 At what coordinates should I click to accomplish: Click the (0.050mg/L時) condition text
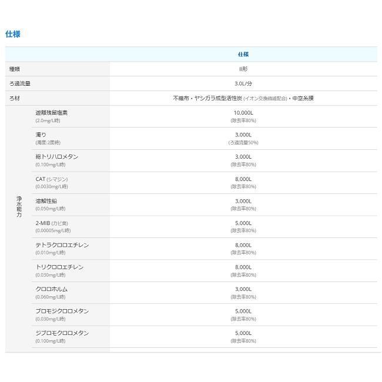click(51, 209)
